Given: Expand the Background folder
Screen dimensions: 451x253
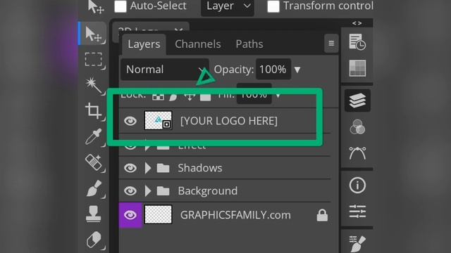Looking at the screenshot, I should tap(148, 191).
